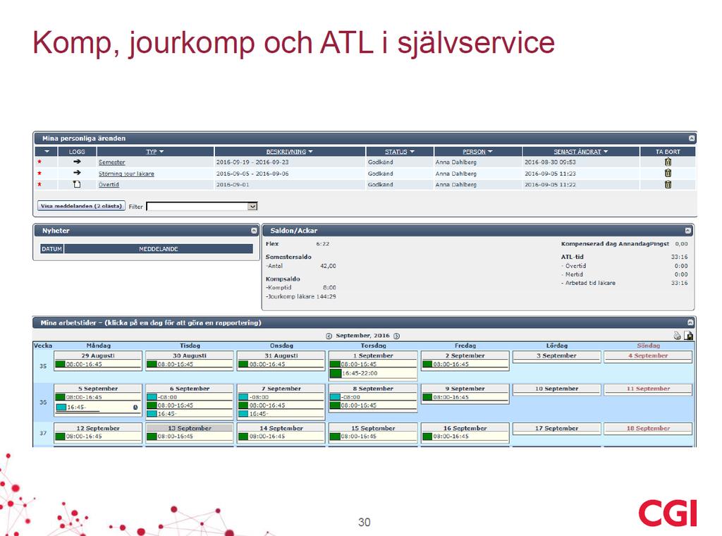Go to previous month before September 2016
722x536 pixels.
pyautogui.click(x=329, y=336)
